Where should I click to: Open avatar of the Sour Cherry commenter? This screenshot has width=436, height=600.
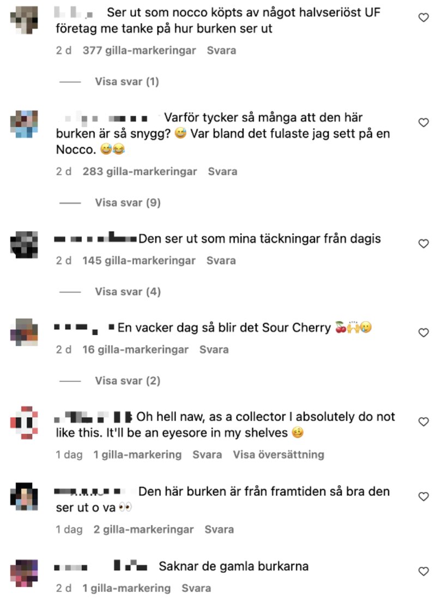[x=24, y=332]
